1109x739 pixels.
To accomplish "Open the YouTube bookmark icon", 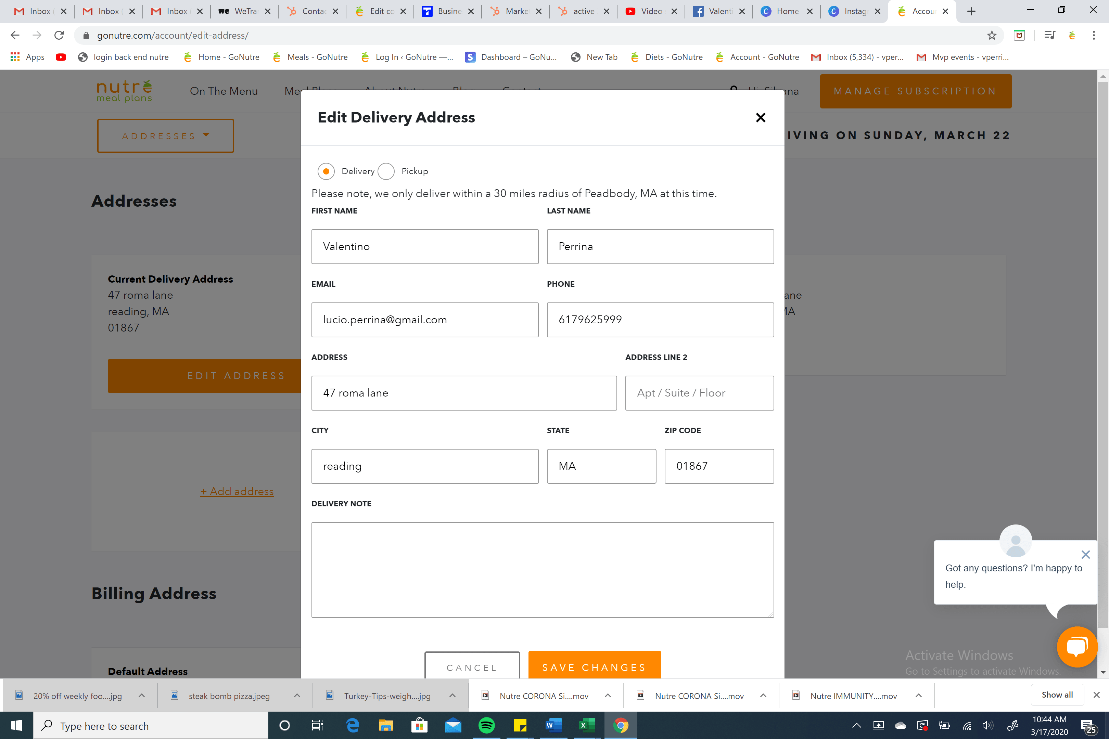I will click(x=61, y=57).
